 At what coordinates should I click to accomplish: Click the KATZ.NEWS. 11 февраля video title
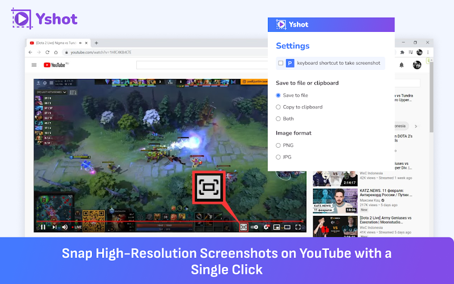pyautogui.click(x=386, y=193)
